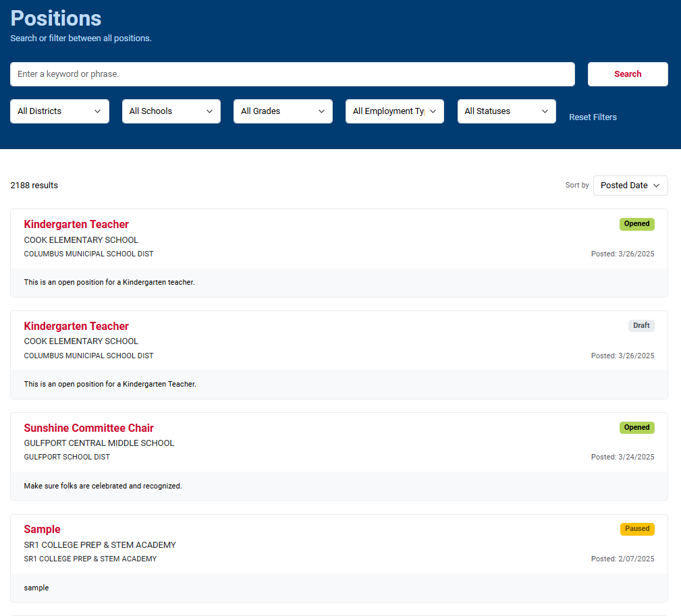Click Reset Filters to clear filters

point(593,117)
